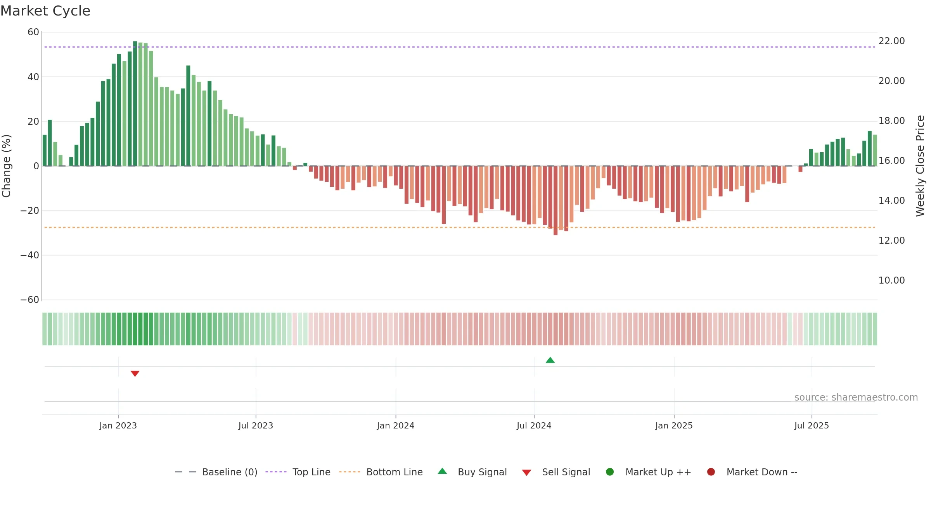
Task: Click the lowest red bar below the bottom line
Action: 555,200
